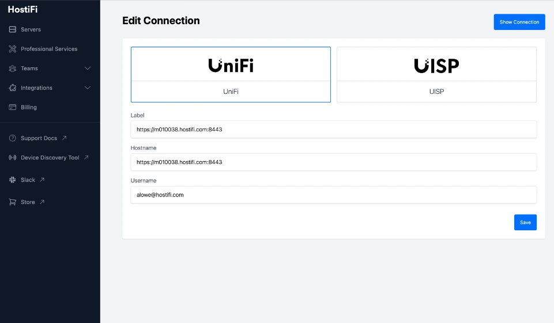Click the external link arrow beside Store
554x323 pixels.
point(42,202)
